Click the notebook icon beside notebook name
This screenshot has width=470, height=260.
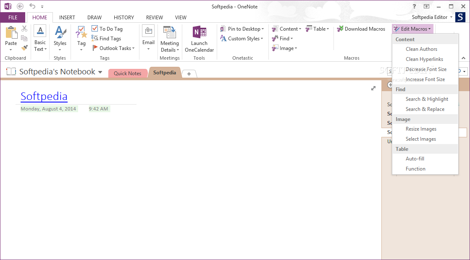point(11,71)
